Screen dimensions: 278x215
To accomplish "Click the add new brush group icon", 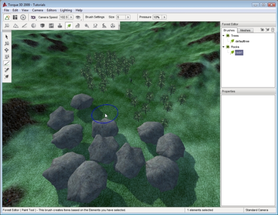I will (262, 30).
